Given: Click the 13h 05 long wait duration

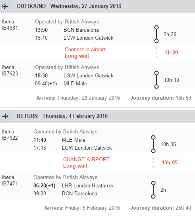Looking at the screenshot, I should 170,162.
